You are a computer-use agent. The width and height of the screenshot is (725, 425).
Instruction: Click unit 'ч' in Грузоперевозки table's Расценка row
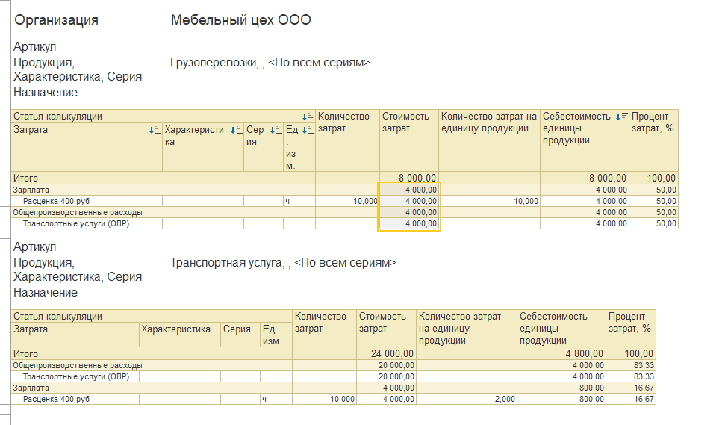(287, 202)
